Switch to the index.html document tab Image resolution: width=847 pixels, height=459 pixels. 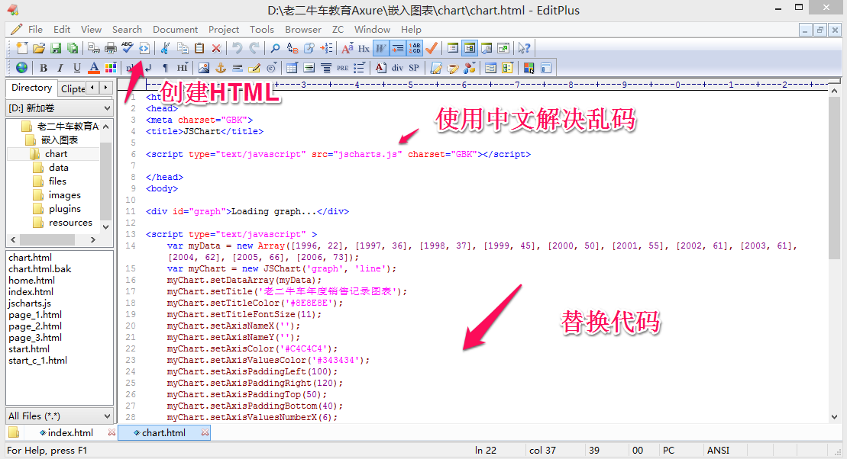coord(70,432)
